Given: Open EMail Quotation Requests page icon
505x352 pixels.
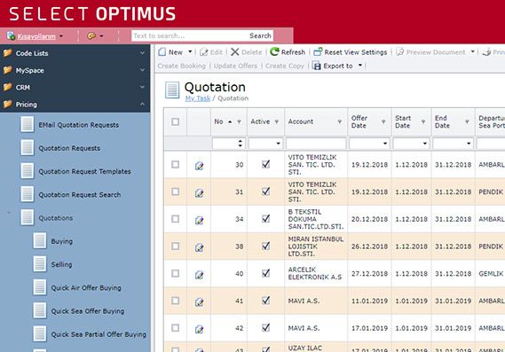Looking at the screenshot, I should (27, 124).
